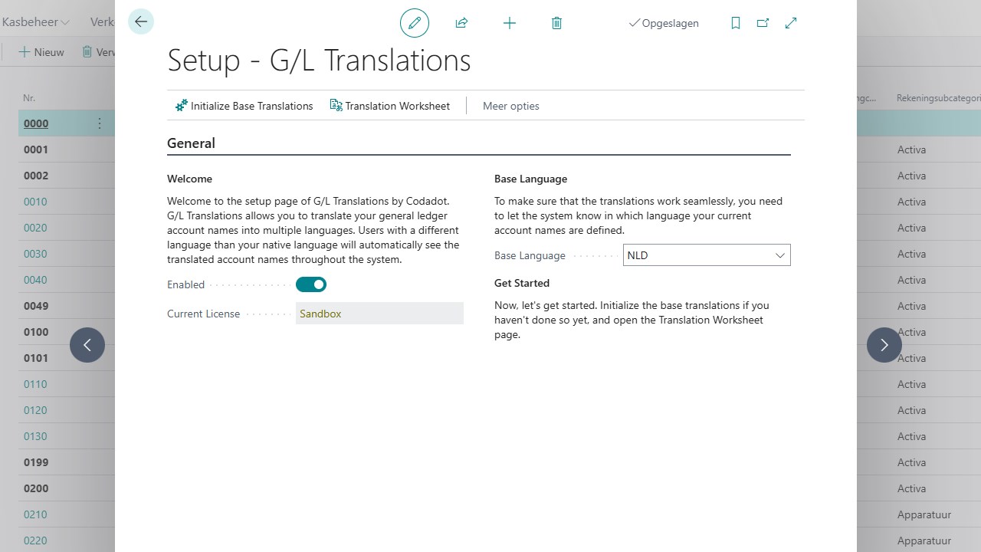Open account 0030 in list
981x552 pixels.
pyautogui.click(x=35, y=254)
